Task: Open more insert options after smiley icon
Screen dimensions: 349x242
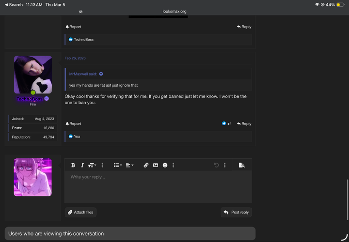Action: point(174,165)
